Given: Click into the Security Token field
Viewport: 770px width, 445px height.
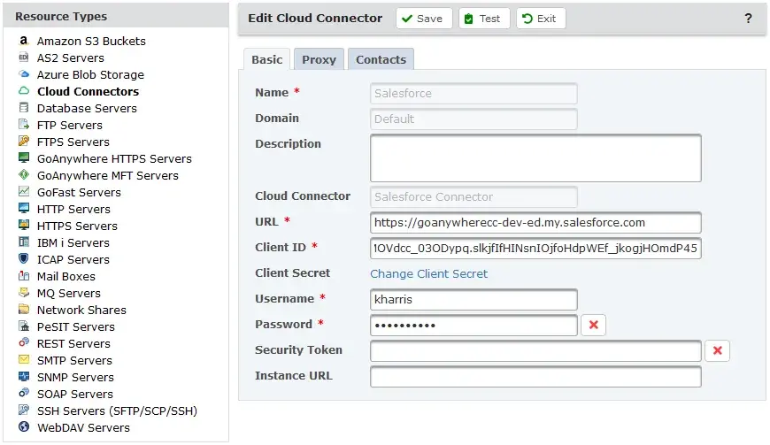Looking at the screenshot, I should coord(535,350).
